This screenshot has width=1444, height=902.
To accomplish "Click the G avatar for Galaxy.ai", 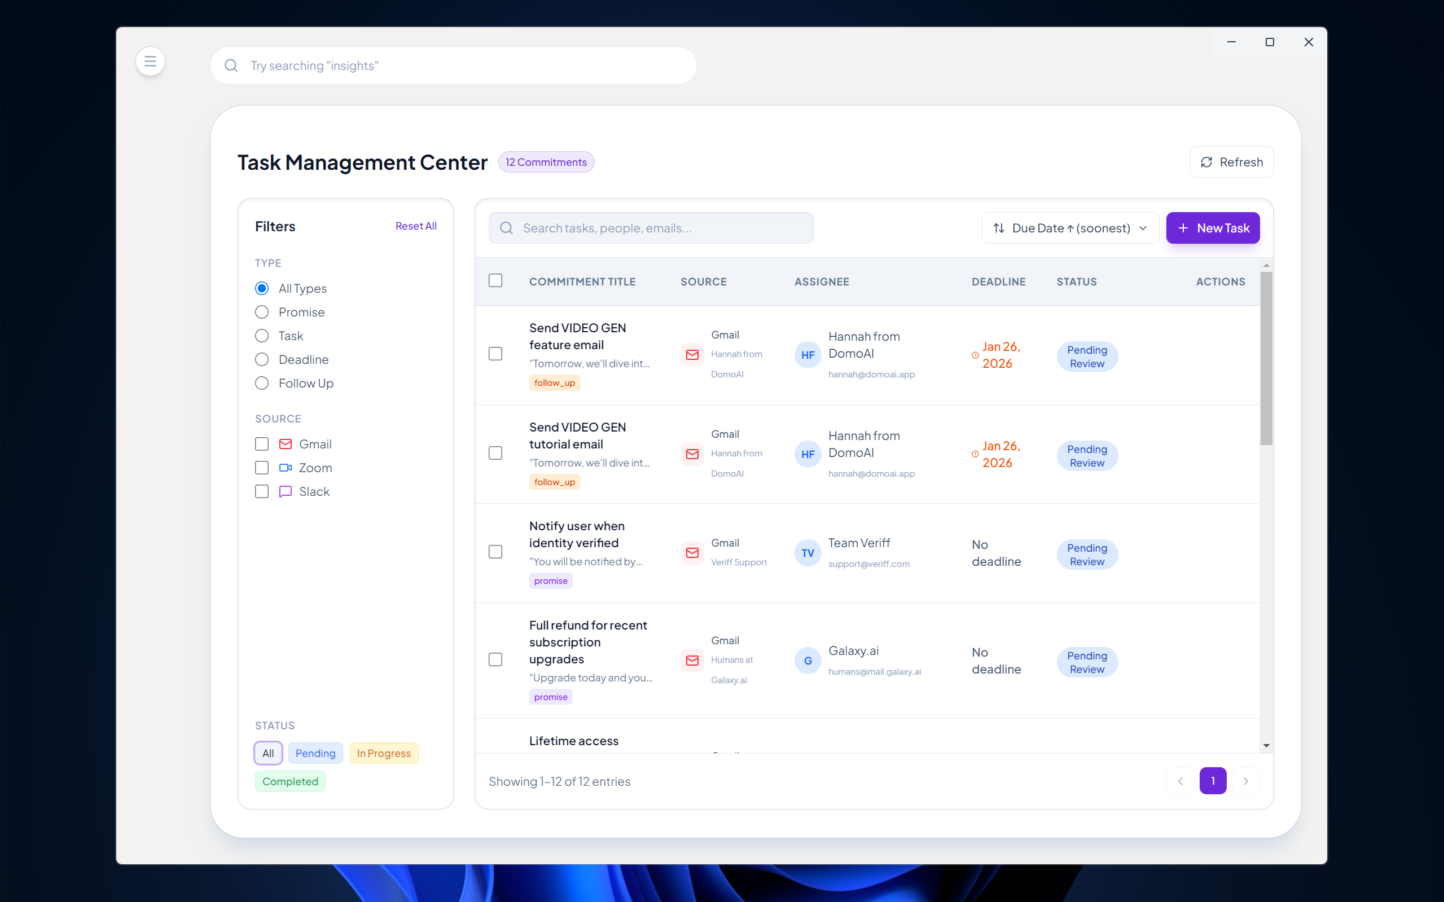I will (807, 661).
